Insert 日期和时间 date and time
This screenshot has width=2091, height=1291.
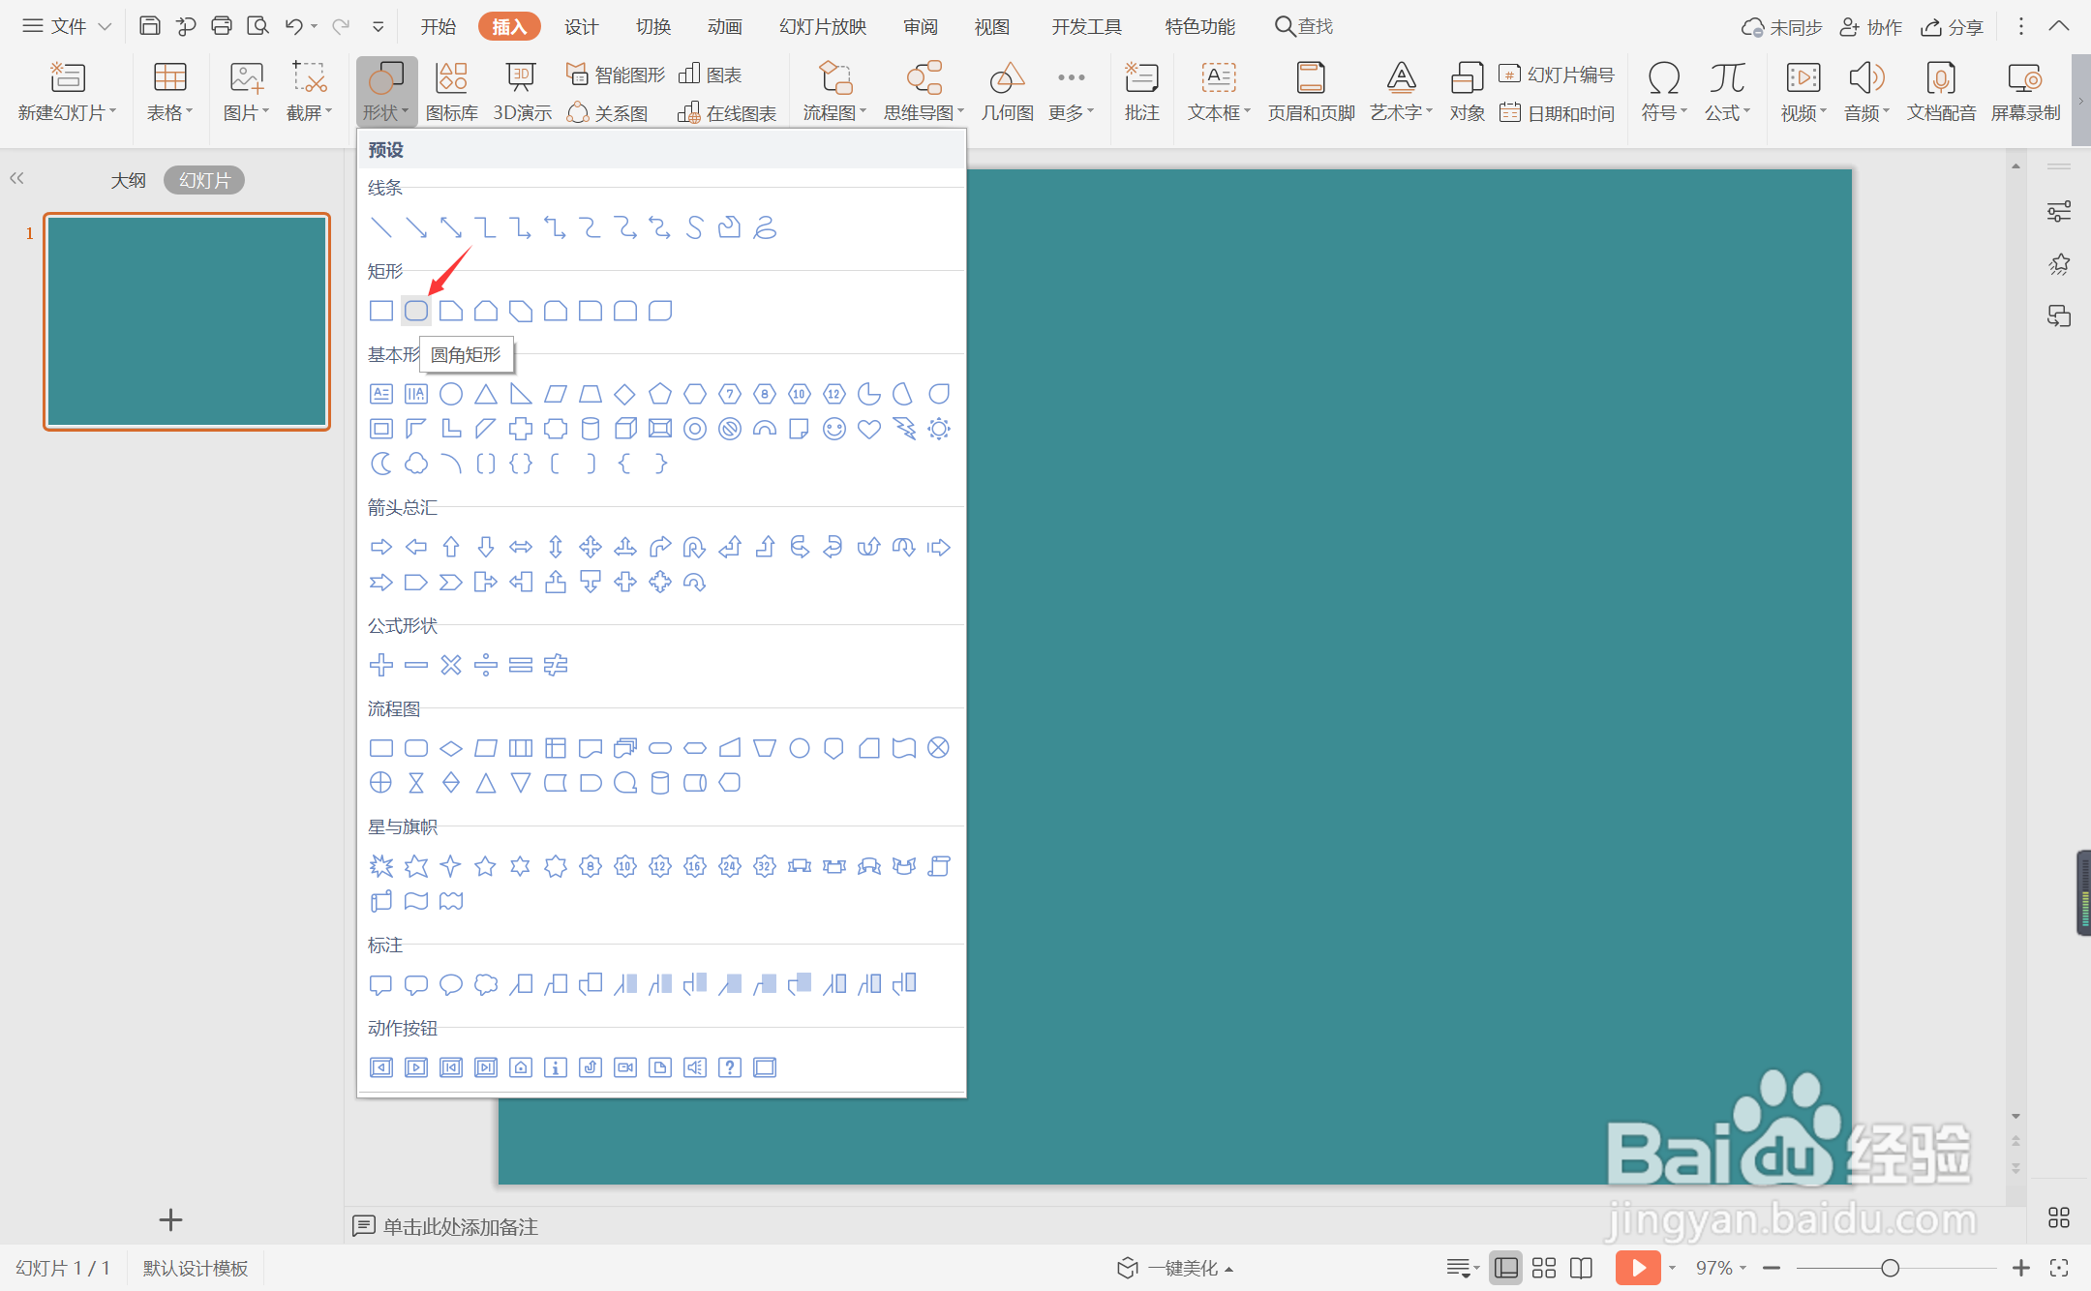click(1557, 113)
